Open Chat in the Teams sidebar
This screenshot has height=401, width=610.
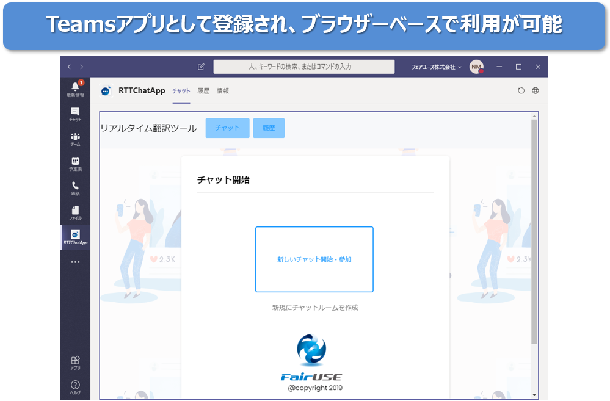point(76,114)
